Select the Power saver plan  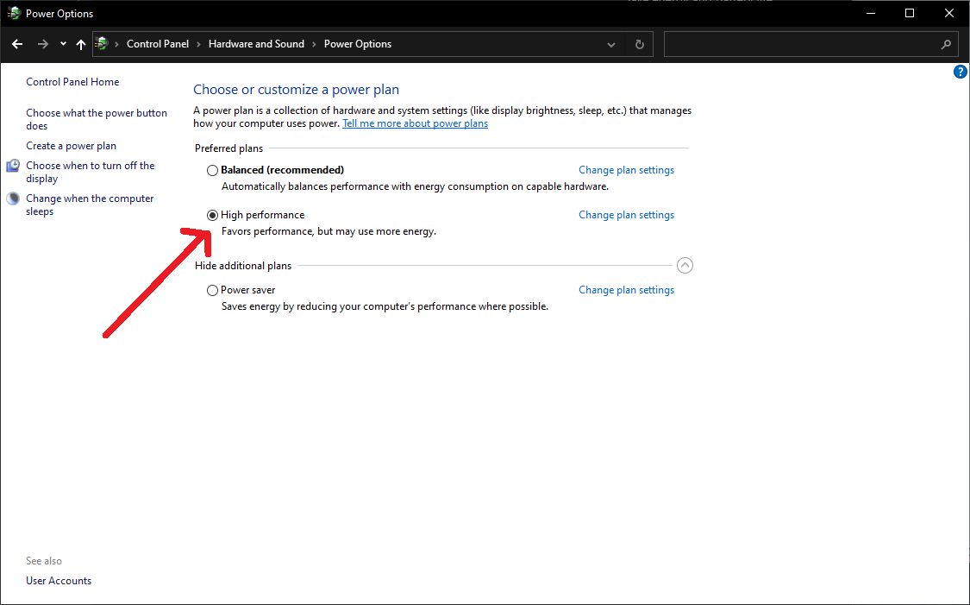point(212,290)
